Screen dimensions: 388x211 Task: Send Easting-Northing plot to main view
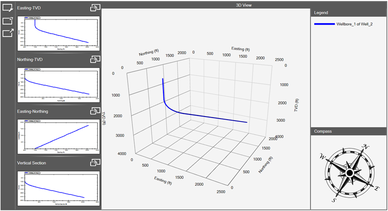click(95, 111)
